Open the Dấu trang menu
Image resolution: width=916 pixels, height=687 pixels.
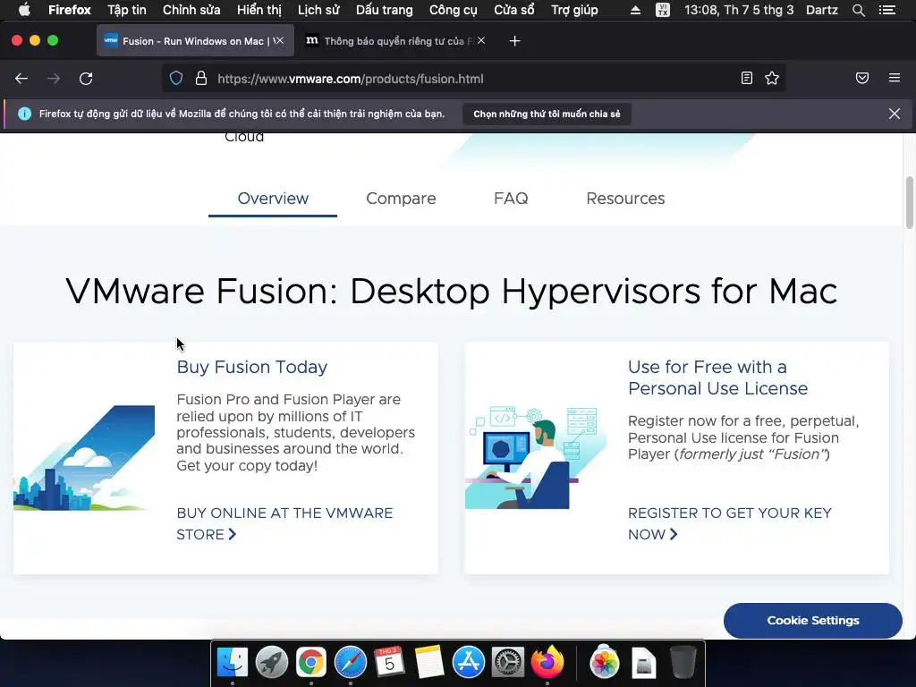click(385, 10)
